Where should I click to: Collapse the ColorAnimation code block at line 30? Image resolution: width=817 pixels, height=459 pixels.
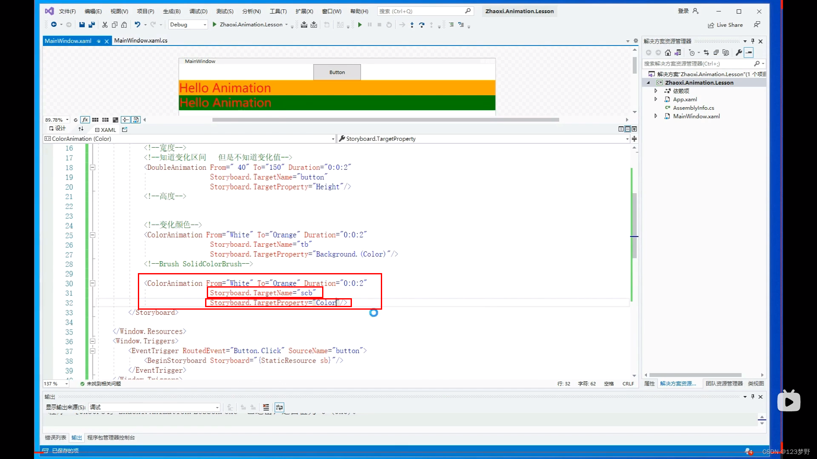click(x=92, y=283)
